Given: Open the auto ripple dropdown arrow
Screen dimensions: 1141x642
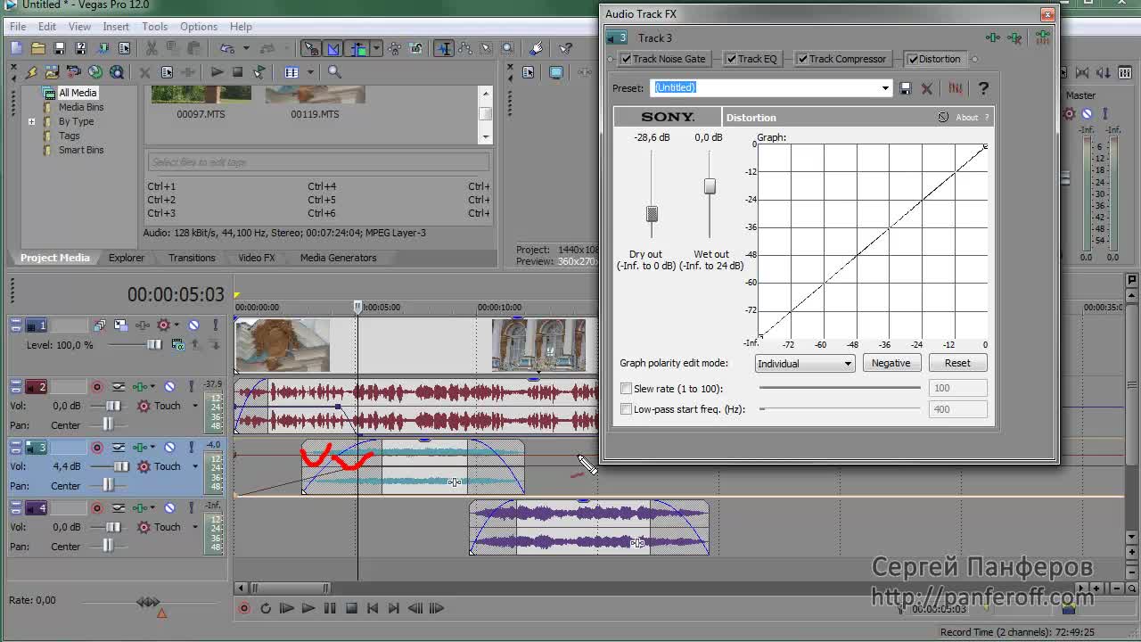Looking at the screenshot, I should click(x=377, y=48).
